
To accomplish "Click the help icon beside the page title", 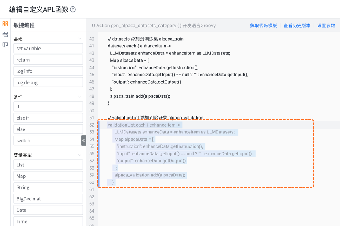I will (73, 9).
